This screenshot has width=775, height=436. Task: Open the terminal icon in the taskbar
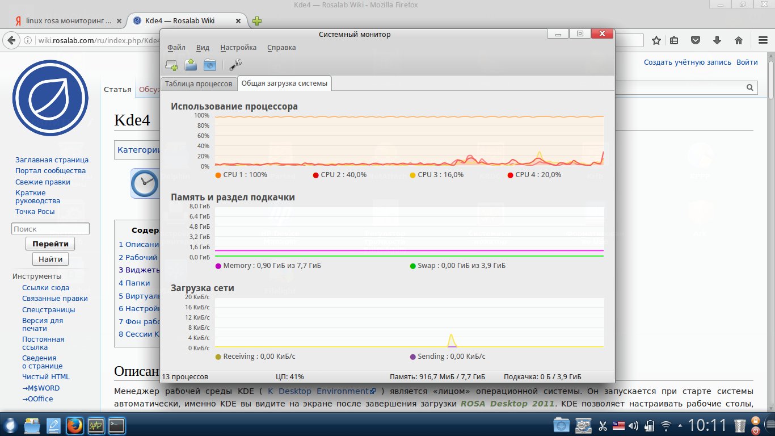click(x=117, y=425)
